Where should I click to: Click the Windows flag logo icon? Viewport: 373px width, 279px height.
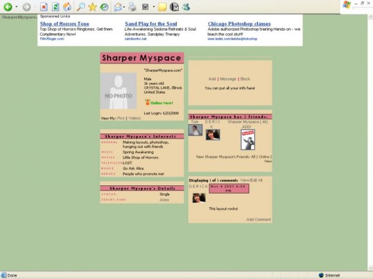(x=347, y=4)
